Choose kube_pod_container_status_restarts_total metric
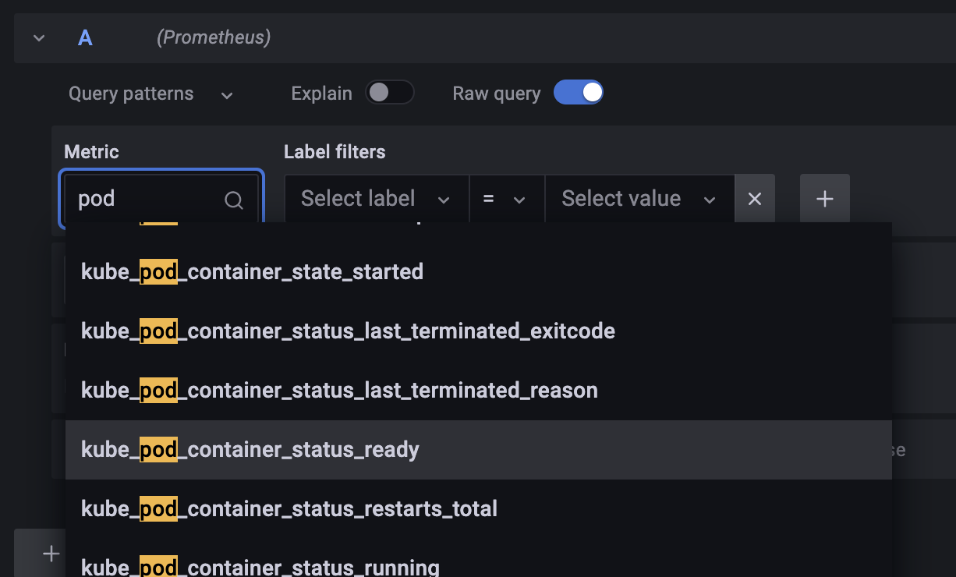Viewport: 956px width, 577px height. (289, 509)
